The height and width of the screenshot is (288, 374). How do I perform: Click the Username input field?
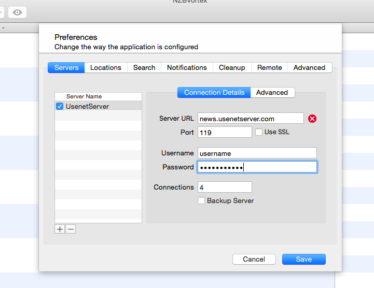(257, 153)
